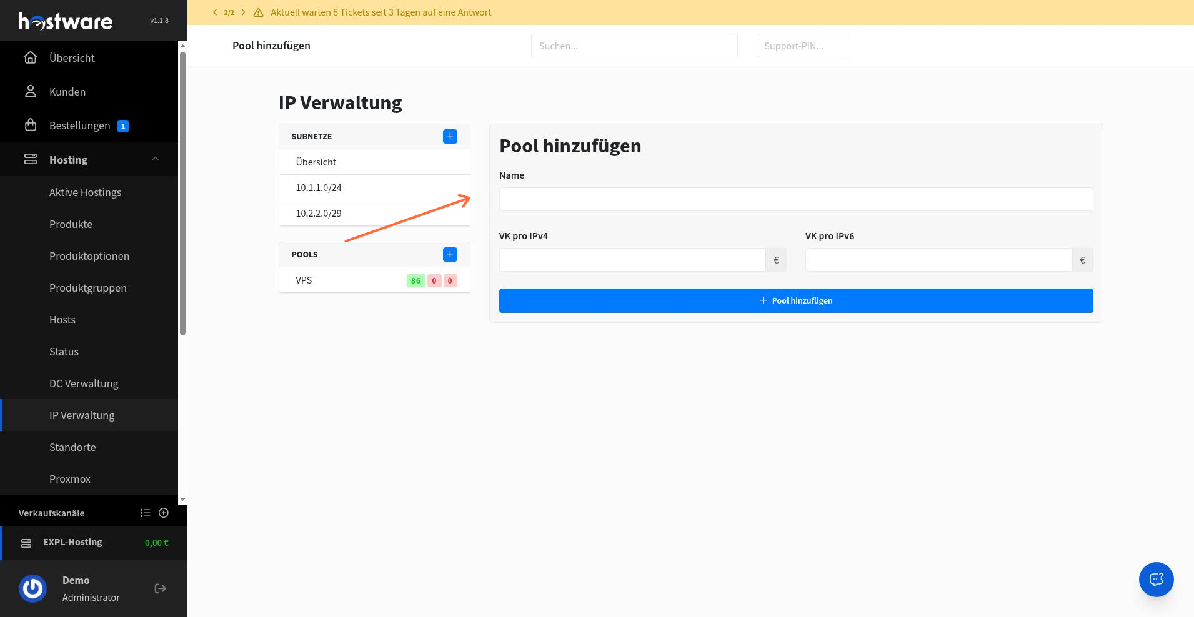The height and width of the screenshot is (617, 1194).
Task: Go to Produktoptionen
Action: (x=89, y=256)
